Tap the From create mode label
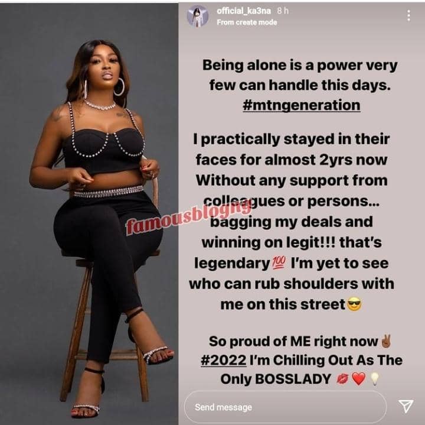This screenshot has width=425, height=425. 247,22
